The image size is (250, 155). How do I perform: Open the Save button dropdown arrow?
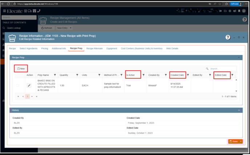pos(241,141)
